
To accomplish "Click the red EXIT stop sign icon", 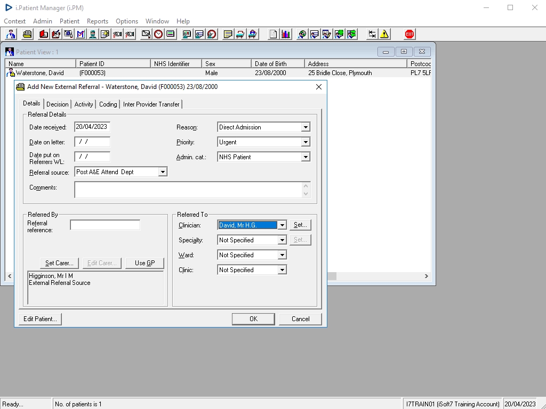I will (x=409, y=34).
